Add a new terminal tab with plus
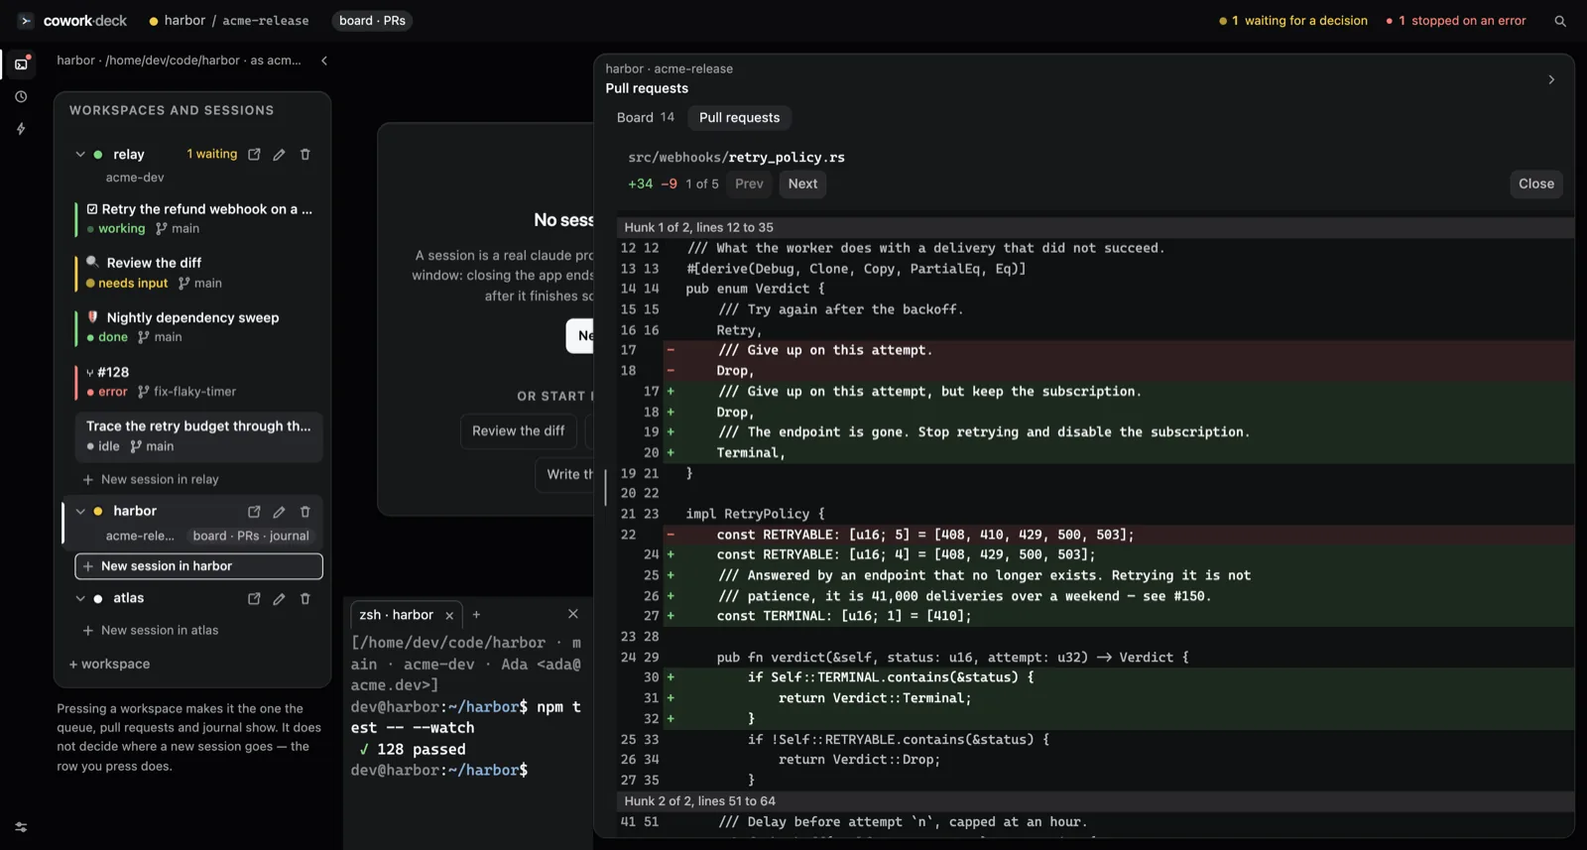Image resolution: width=1587 pixels, height=850 pixels. (476, 615)
